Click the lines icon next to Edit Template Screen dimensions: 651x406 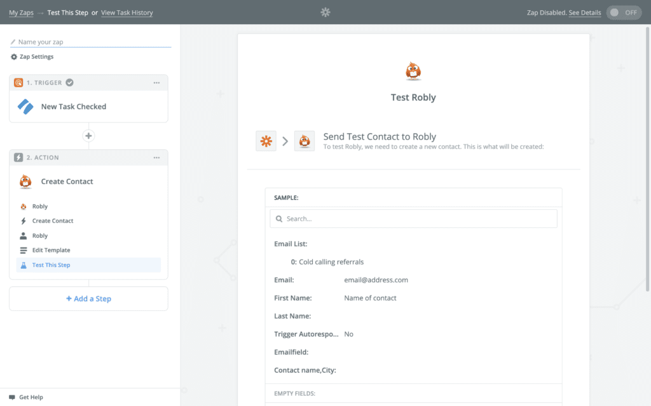coord(24,250)
